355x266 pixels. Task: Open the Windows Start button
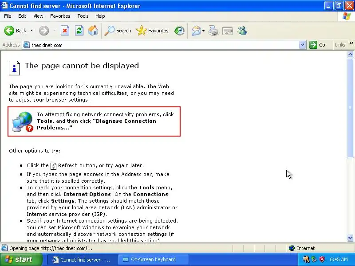tap(21, 259)
